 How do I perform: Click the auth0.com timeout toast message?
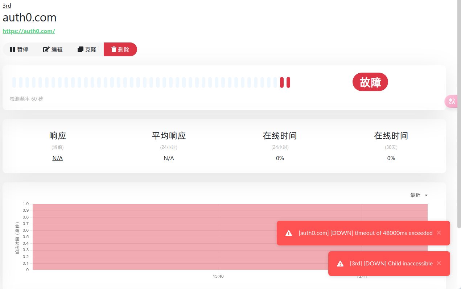pos(366,233)
